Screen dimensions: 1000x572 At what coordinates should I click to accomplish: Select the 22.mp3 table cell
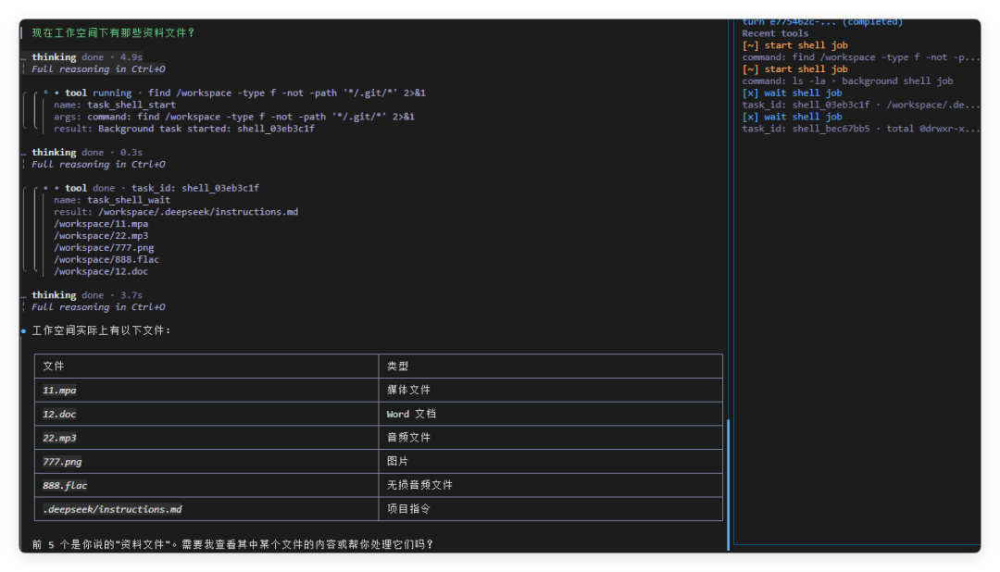click(x=206, y=438)
